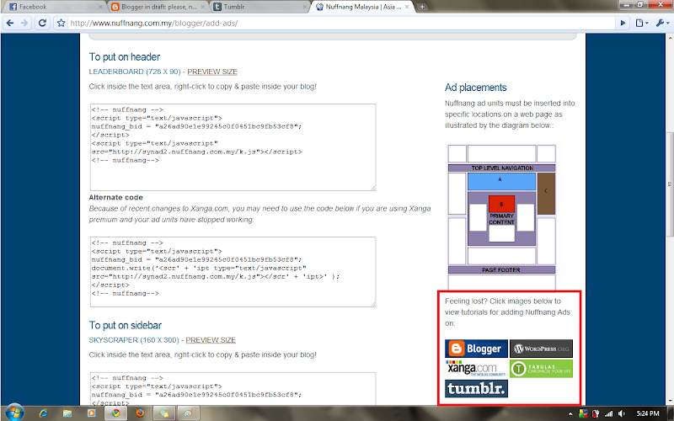The height and width of the screenshot is (421, 674).
Task: Open the WordPress.org tutorial image
Action: (x=541, y=349)
